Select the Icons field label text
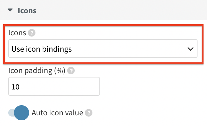207x126 pixels. 17,32
